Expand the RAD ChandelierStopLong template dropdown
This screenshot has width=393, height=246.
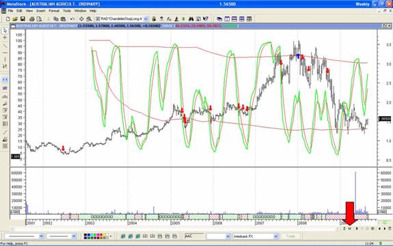(x=146, y=19)
